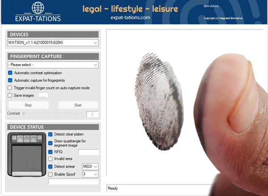Enable Trigger invalid finger count option
This screenshot has width=268, height=196.
tap(10, 88)
